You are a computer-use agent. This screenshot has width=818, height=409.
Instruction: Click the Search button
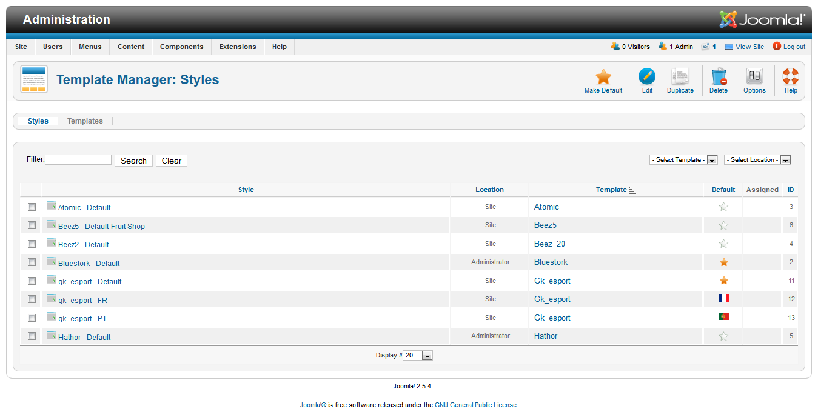[x=133, y=161]
